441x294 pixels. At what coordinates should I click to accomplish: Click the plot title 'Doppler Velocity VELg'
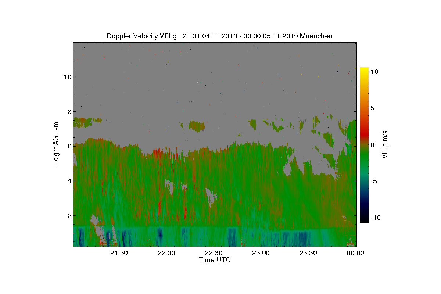click(142, 36)
